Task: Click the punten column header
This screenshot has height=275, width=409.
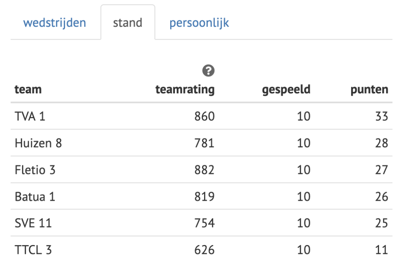Action: coord(369,89)
